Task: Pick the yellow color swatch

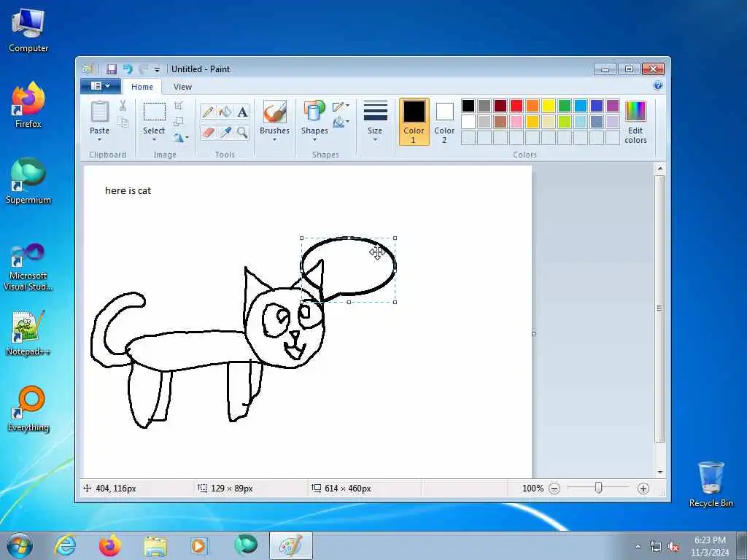Action: [x=549, y=105]
